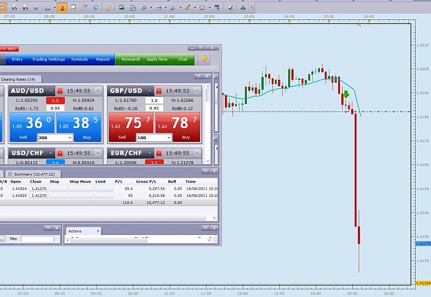Toggle the highlighted hourglass toolbar icon
The image size is (431, 297).
[x=62, y=8]
